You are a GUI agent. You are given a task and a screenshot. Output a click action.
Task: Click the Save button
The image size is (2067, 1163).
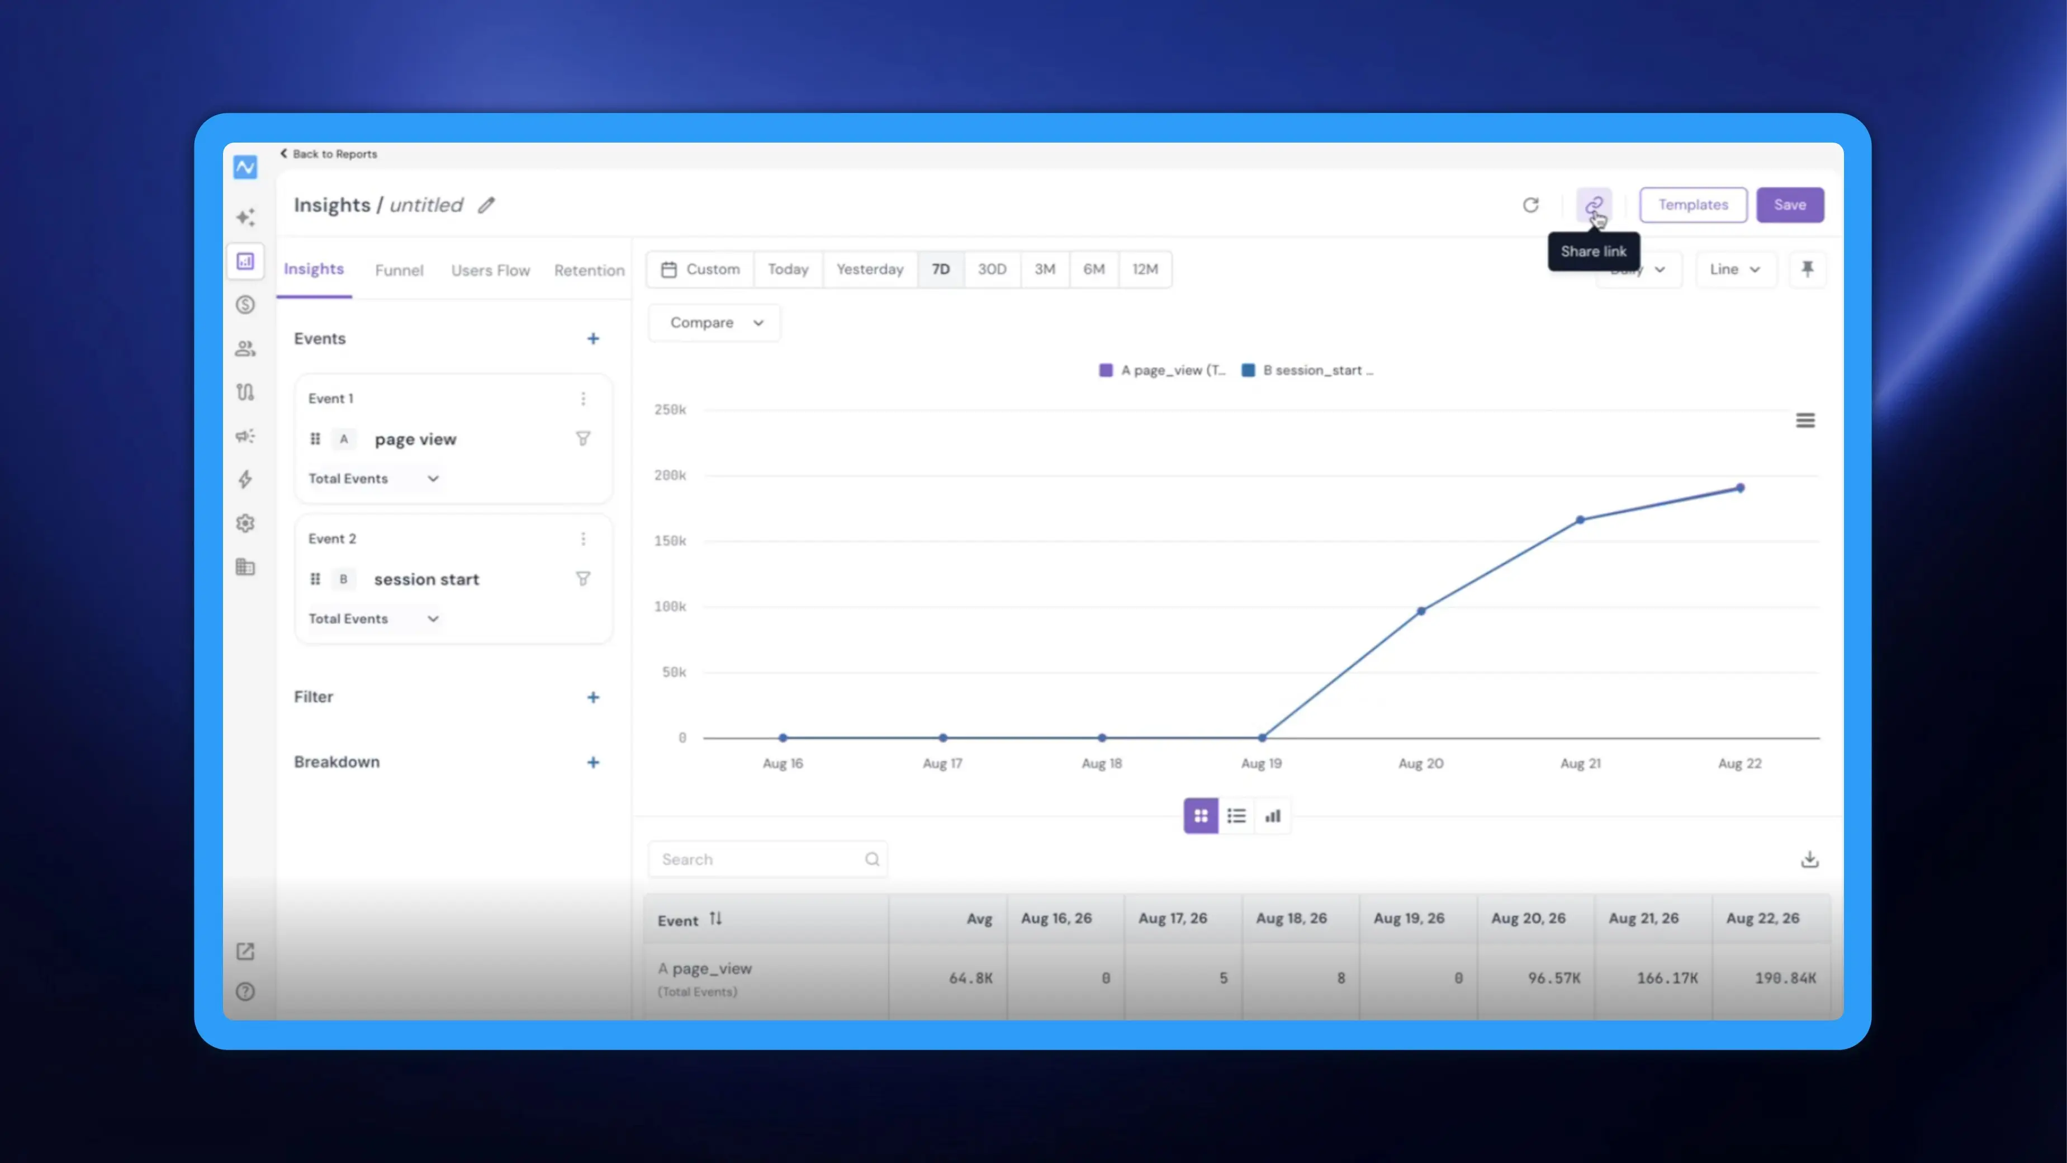click(1790, 205)
